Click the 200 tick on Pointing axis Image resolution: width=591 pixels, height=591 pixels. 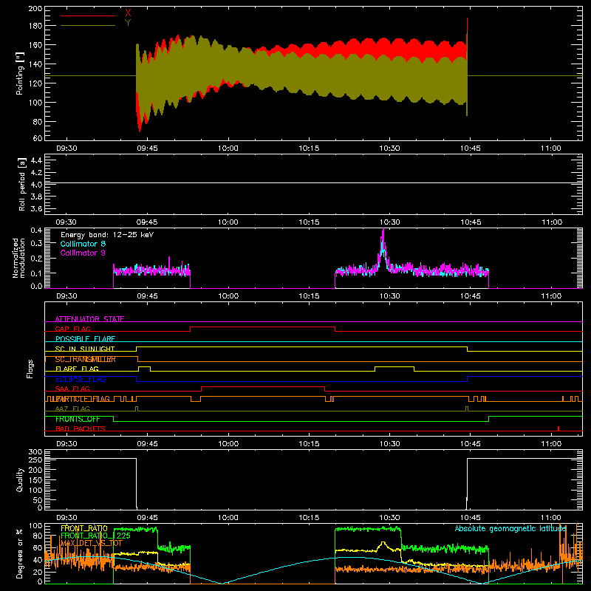pyautogui.click(x=35, y=8)
